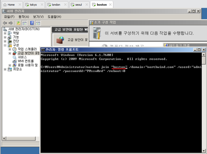Open the 동작(A) menu
207x154 pixels.
(x=24, y=17)
